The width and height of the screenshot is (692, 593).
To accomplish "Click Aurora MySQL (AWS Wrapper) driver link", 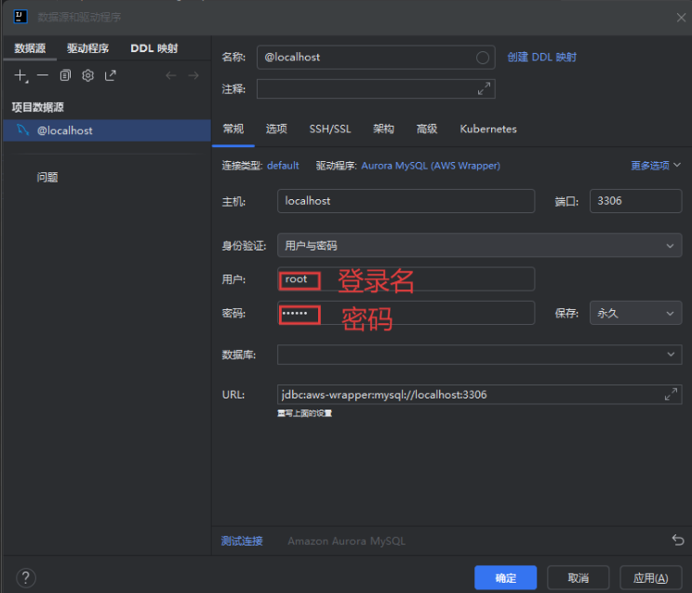I will coord(431,166).
